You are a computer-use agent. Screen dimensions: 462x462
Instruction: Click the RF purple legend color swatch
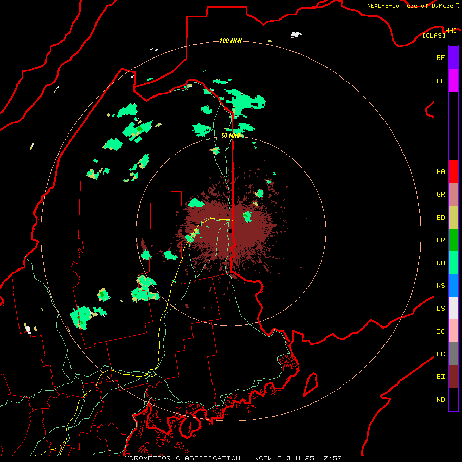click(x=453, y=57)
